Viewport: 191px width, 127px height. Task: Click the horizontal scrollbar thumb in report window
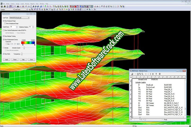coord(140,117)
